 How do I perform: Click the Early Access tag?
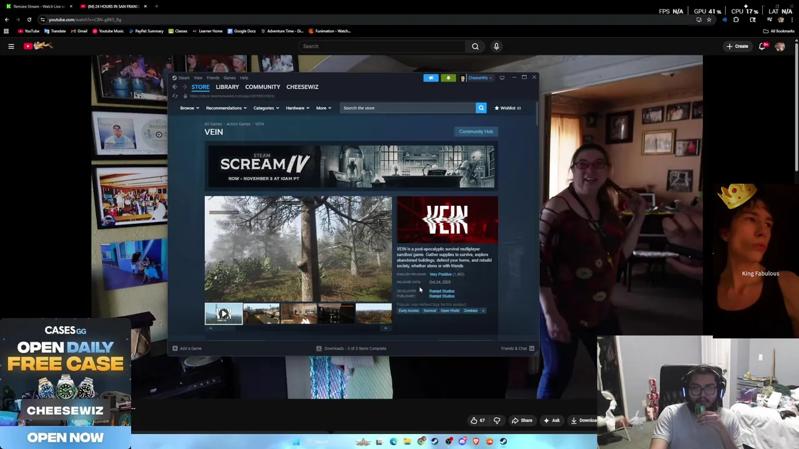pos(409,311)
